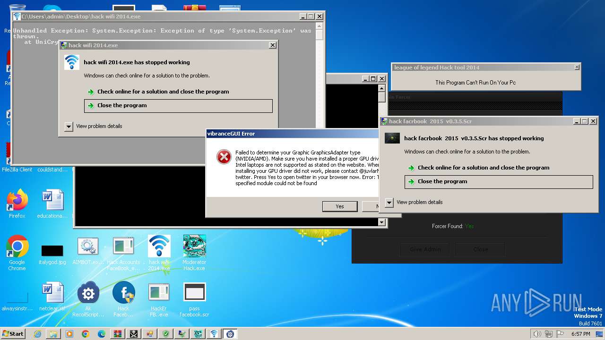605x340 pixels.
Task: Click green shield taskbar icon
Action: [166, 334]
